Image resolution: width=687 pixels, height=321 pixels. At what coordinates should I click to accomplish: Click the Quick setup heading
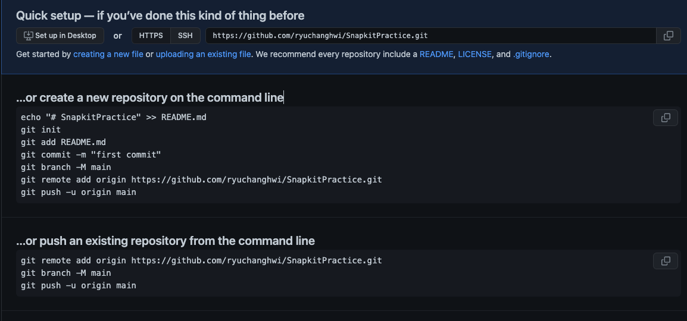pyautogui.click(x=160, y=15)
